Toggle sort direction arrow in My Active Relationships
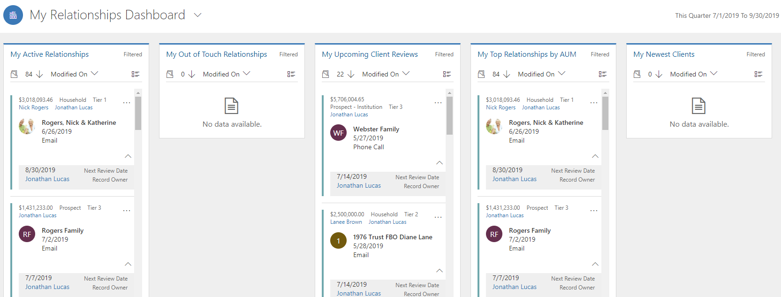 [x=39, y=74]
